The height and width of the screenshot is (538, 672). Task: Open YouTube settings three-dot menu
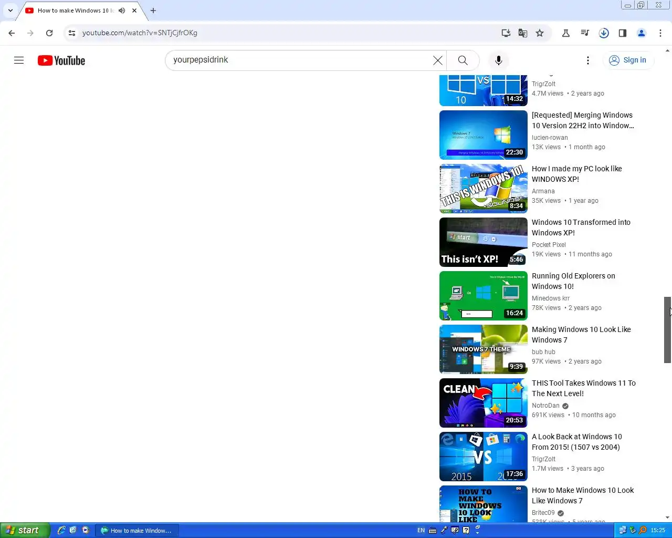pos(588,60)
